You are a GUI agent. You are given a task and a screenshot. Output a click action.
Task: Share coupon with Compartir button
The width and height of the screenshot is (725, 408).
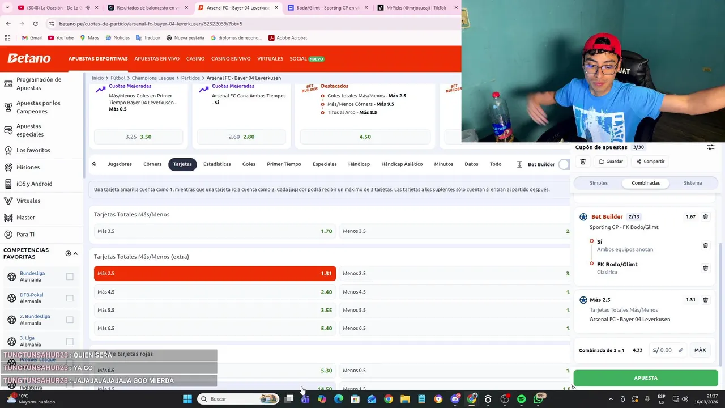click(650, 161)
